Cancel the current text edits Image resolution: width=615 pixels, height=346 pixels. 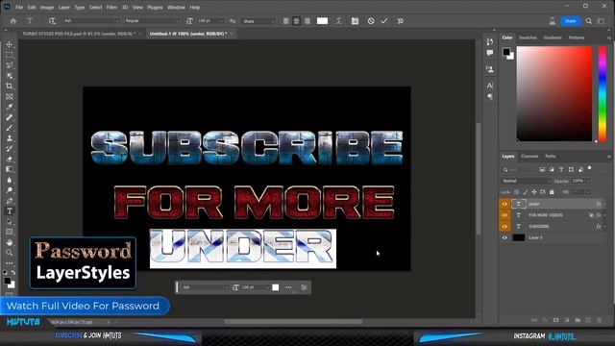(371, 21)
